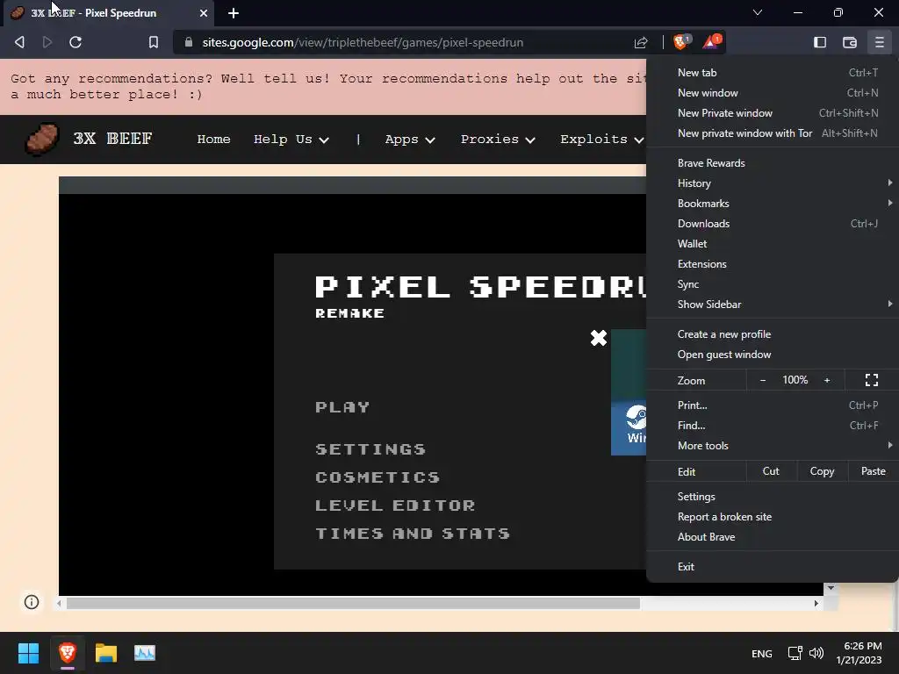The height and width of the screenshot is (674, 899).
Task: Click Brave icon in taskbar
Action: pos(67,653)
